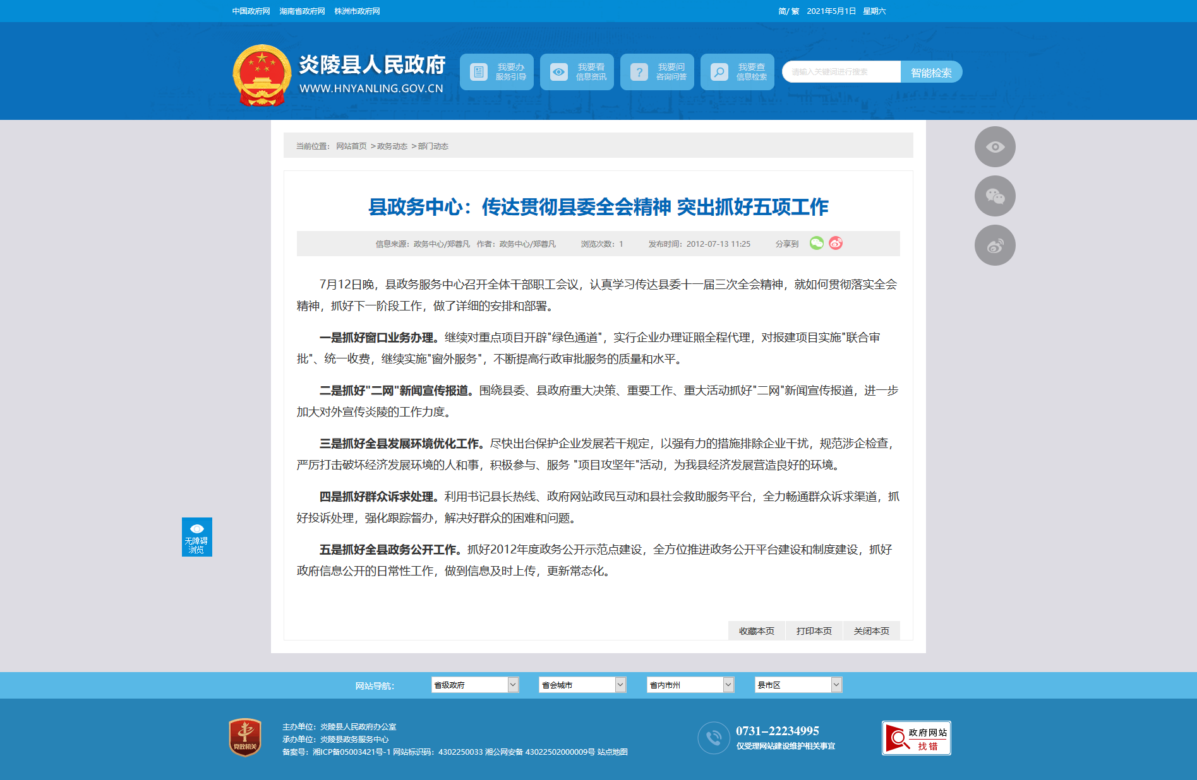Expand the 县市区 dropdown
Viewport: 1197px width, 780px height.
tap(798, 685)
